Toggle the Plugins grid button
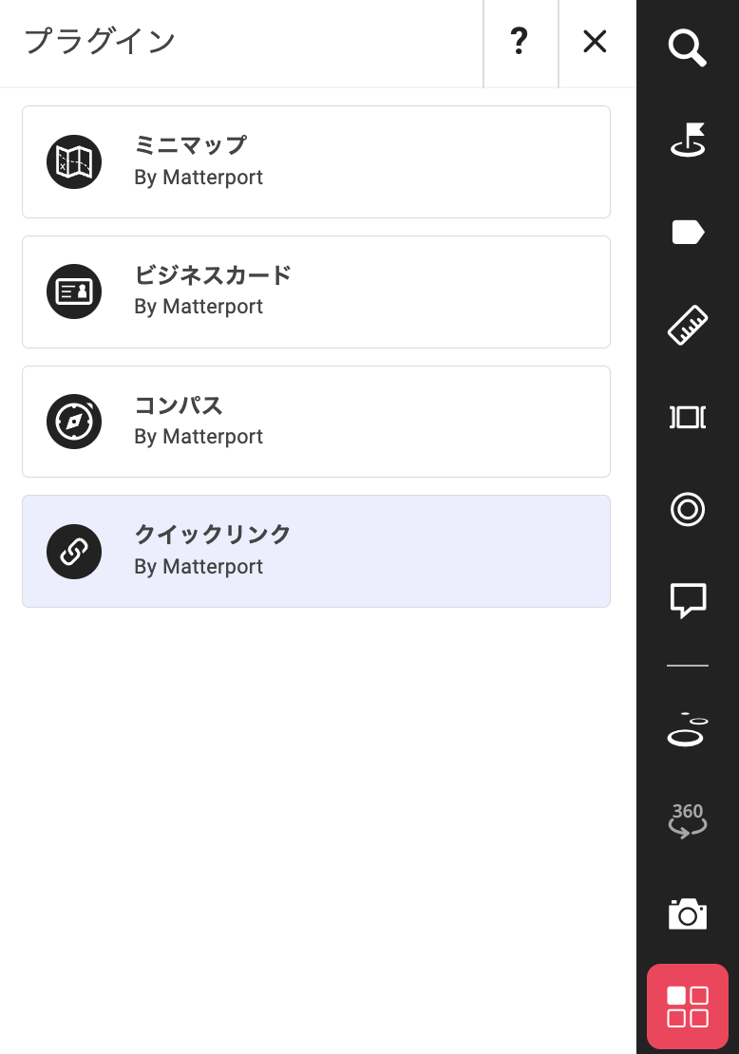The width and height of the screenshot is (739, 1054). point(687,1007)
